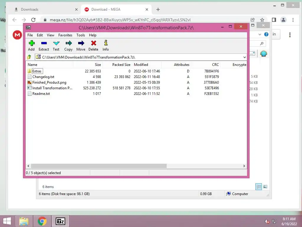Select Finished_Product.png file
This screenshot has height=227, width=302.
click(49, 82)
